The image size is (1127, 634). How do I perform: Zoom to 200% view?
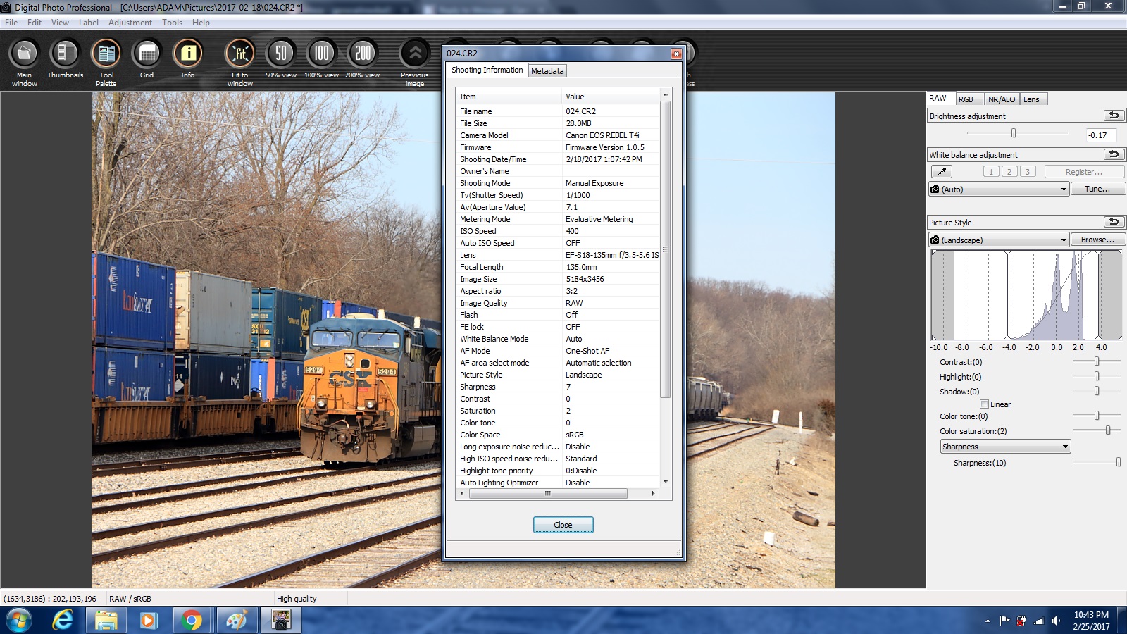[x=362, y=54]
